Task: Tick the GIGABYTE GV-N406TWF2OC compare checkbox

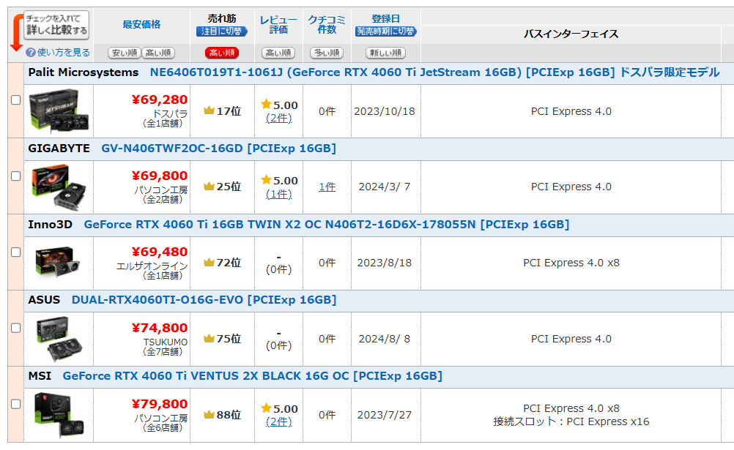Action: point(16,176)
